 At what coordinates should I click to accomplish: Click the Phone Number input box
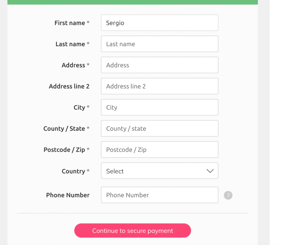pos(159,195)
